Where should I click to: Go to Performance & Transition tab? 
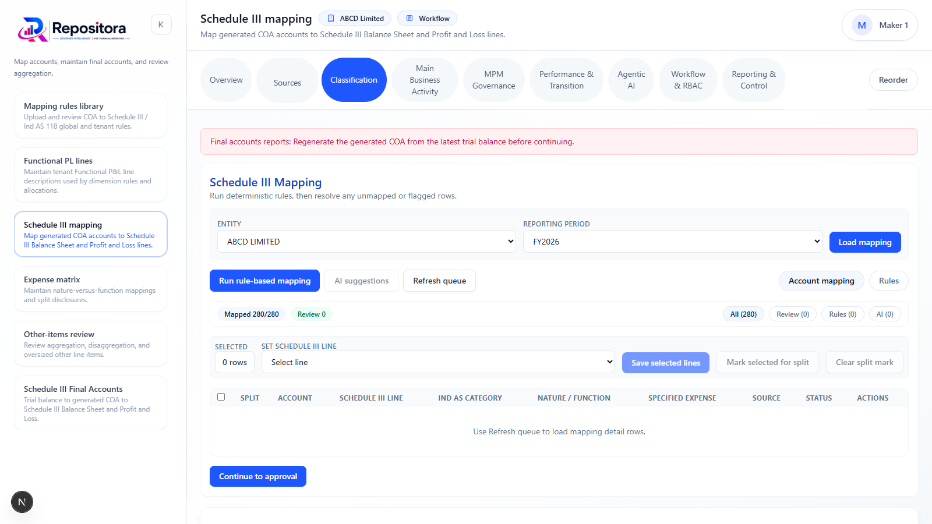(566, 80)
